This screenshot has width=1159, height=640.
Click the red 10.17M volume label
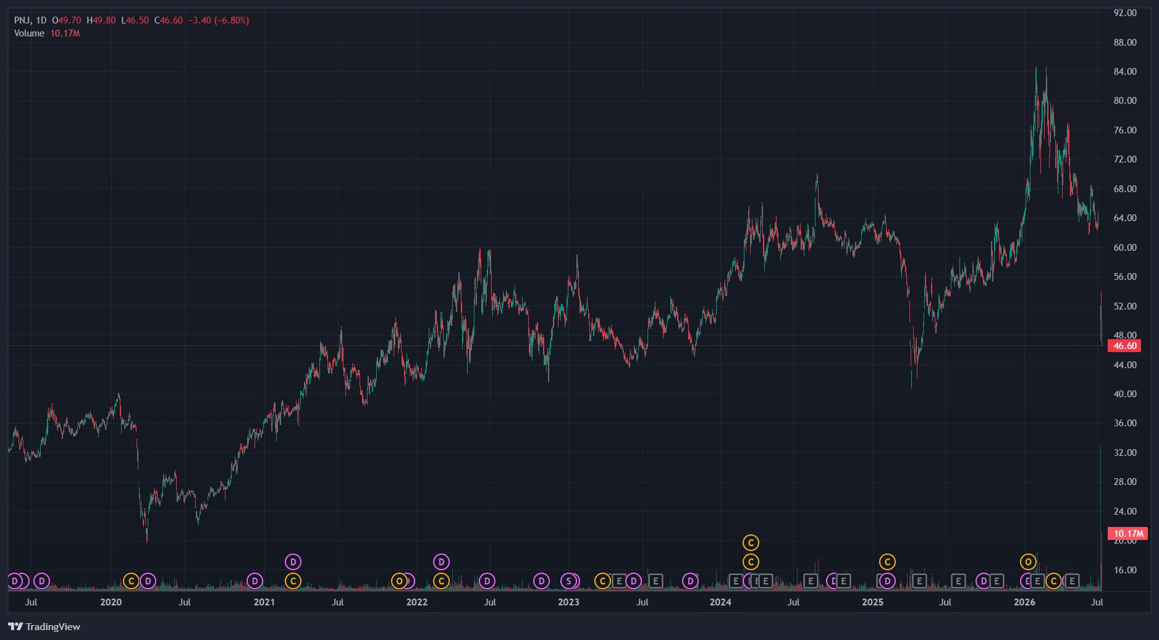(x=1127, y=534)
